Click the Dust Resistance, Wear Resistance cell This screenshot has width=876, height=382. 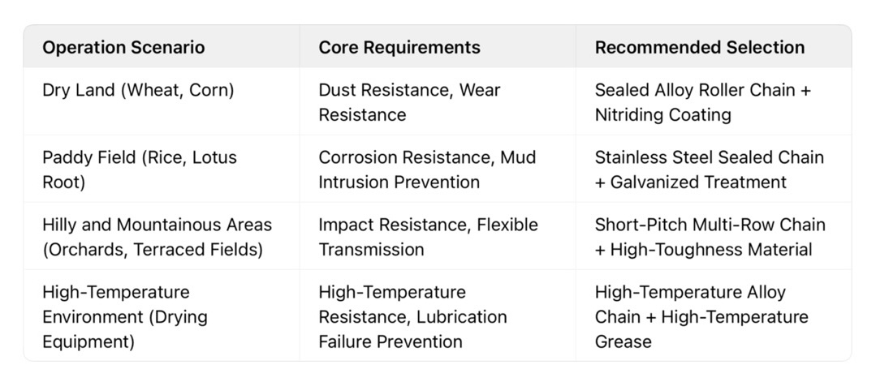[x=409, y=102]
